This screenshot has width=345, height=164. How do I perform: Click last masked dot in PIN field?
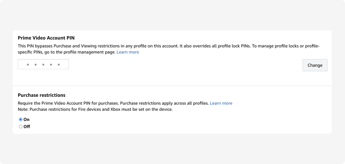point(58,64)
